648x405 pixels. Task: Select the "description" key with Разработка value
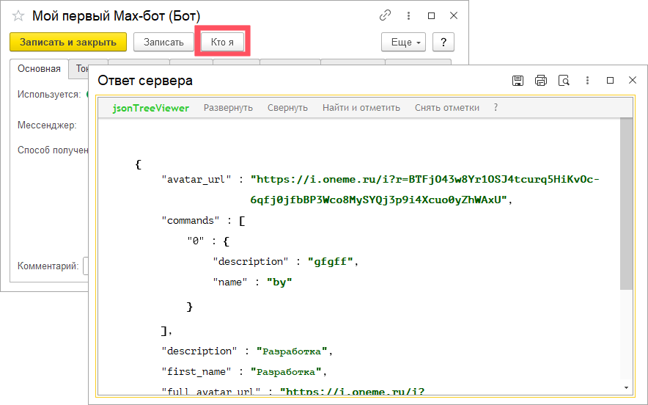199,351
